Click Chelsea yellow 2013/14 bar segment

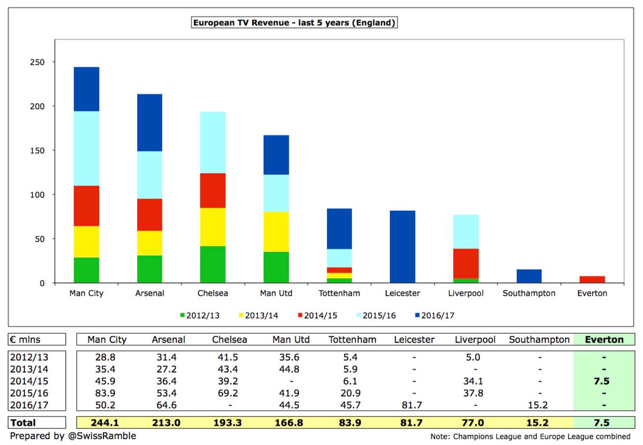pos(213,227)
